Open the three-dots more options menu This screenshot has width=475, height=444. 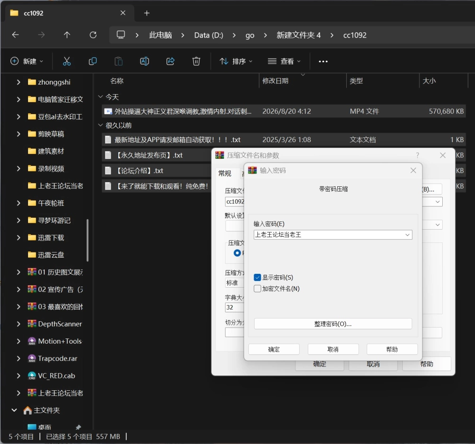[x=323, y=61]
